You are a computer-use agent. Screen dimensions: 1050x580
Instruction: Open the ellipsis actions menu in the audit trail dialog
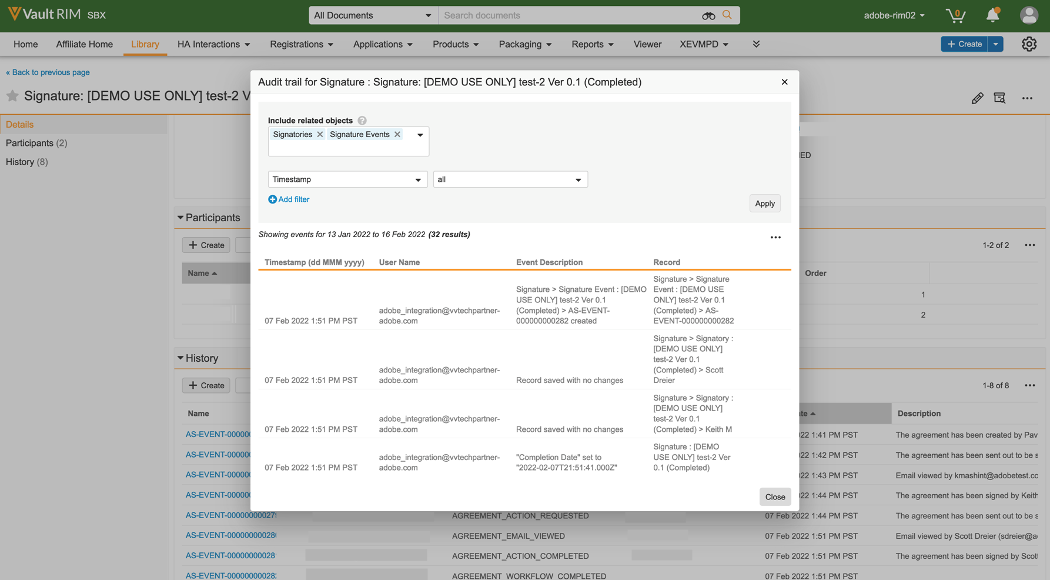point(775,237)
